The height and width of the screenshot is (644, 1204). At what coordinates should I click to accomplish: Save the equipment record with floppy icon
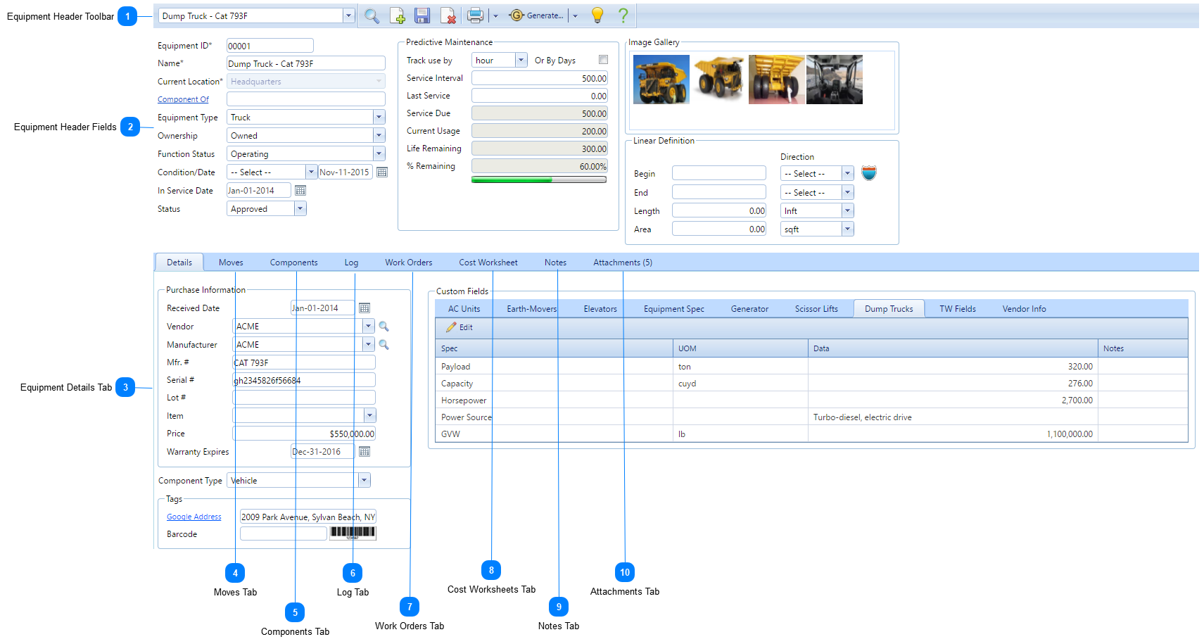pyautogui.click(x=422, y=15)
